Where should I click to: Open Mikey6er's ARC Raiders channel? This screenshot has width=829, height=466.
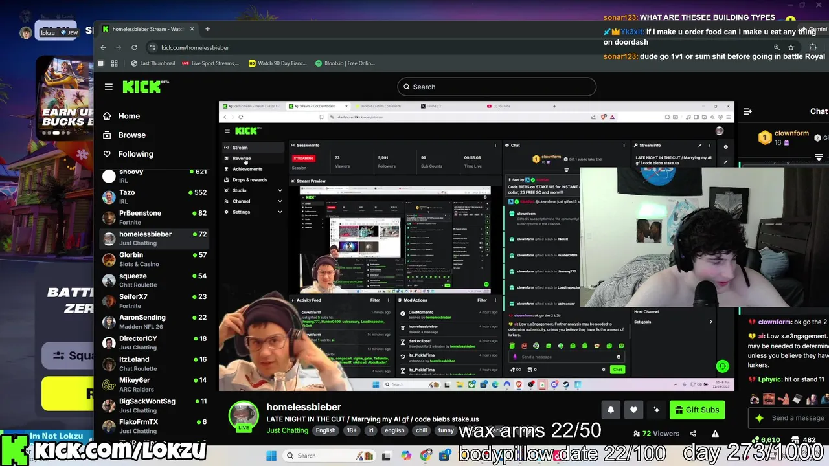click(154, 384)
